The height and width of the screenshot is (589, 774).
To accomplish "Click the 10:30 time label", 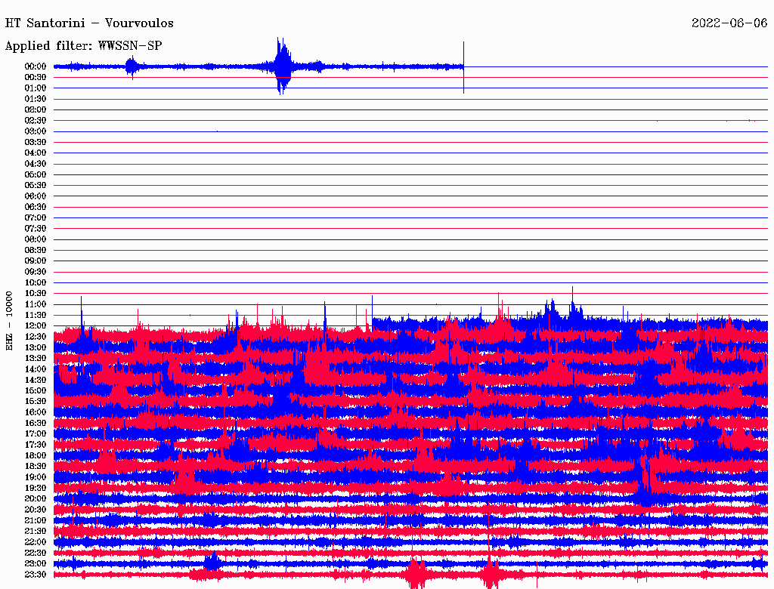I will (36, 293).
